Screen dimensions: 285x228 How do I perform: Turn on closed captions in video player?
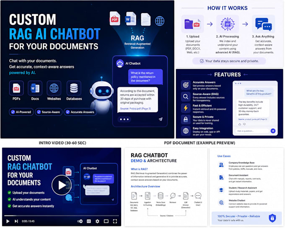89,221
